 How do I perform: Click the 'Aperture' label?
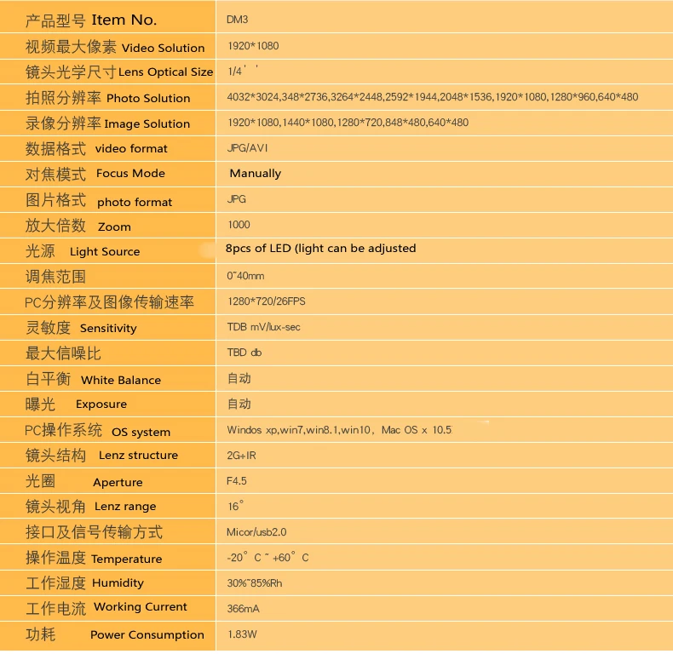point(118,482)
